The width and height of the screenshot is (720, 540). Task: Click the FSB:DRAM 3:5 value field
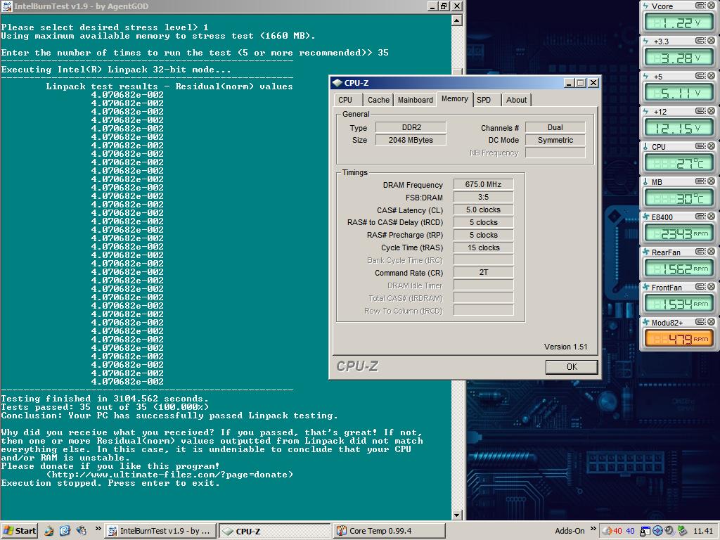(483, 197)
